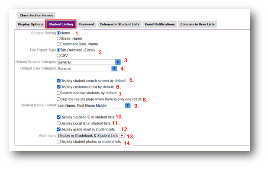This screenshot has height=169, width=268.
Task: Switch to Columns in User Lists tab
Action: coord(197,24)
